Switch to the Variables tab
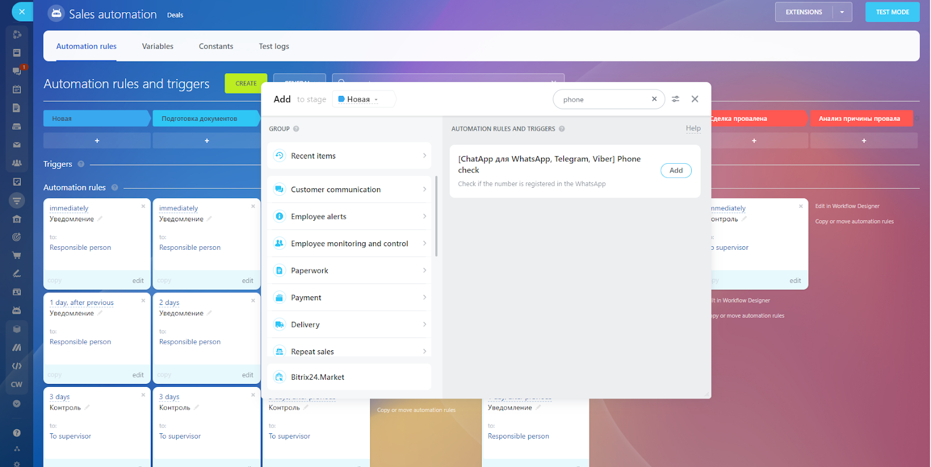 point(158,46)
